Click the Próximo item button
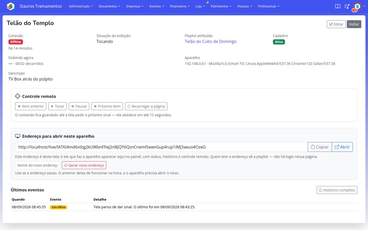 tap(107, 106)
